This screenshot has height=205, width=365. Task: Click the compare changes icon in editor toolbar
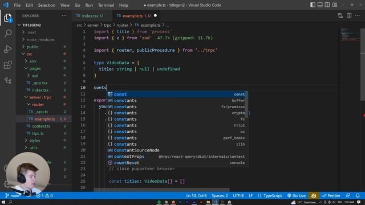tap(340, 15)
